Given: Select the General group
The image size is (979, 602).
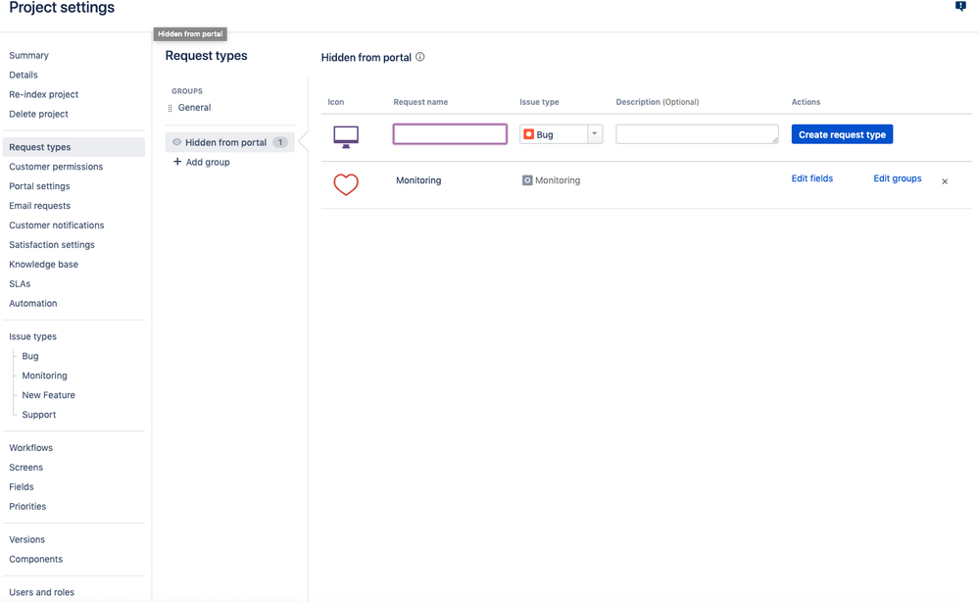Looking at the screenshot, I should [x=194, y=108].
